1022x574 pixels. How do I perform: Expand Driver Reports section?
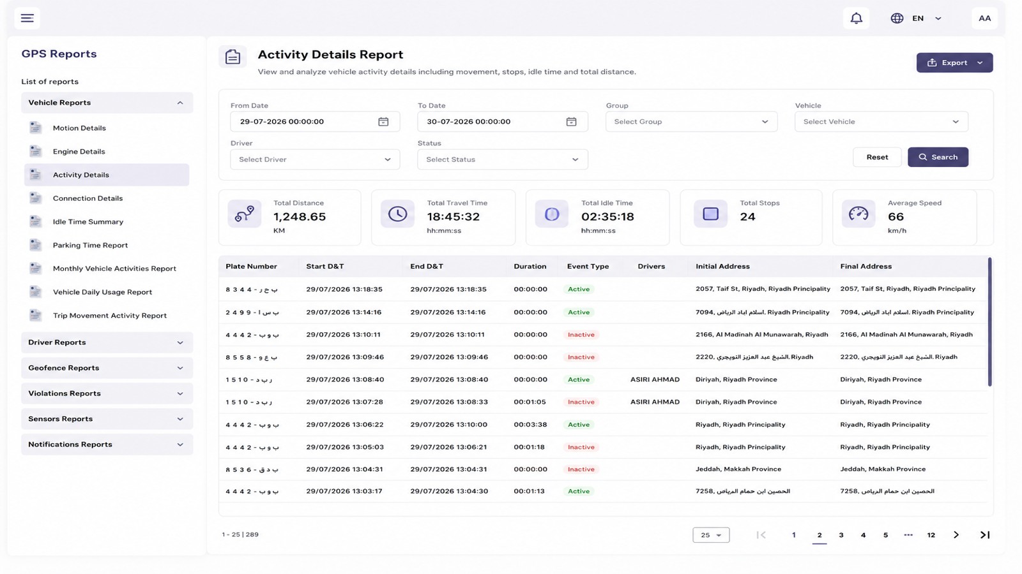click(x=107, y=342)
